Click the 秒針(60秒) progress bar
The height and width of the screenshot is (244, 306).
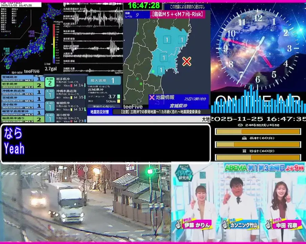(258, 157)
